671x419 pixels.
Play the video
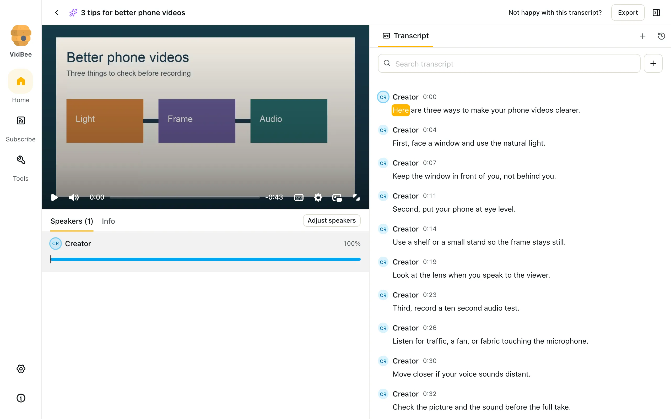[54, 197]
